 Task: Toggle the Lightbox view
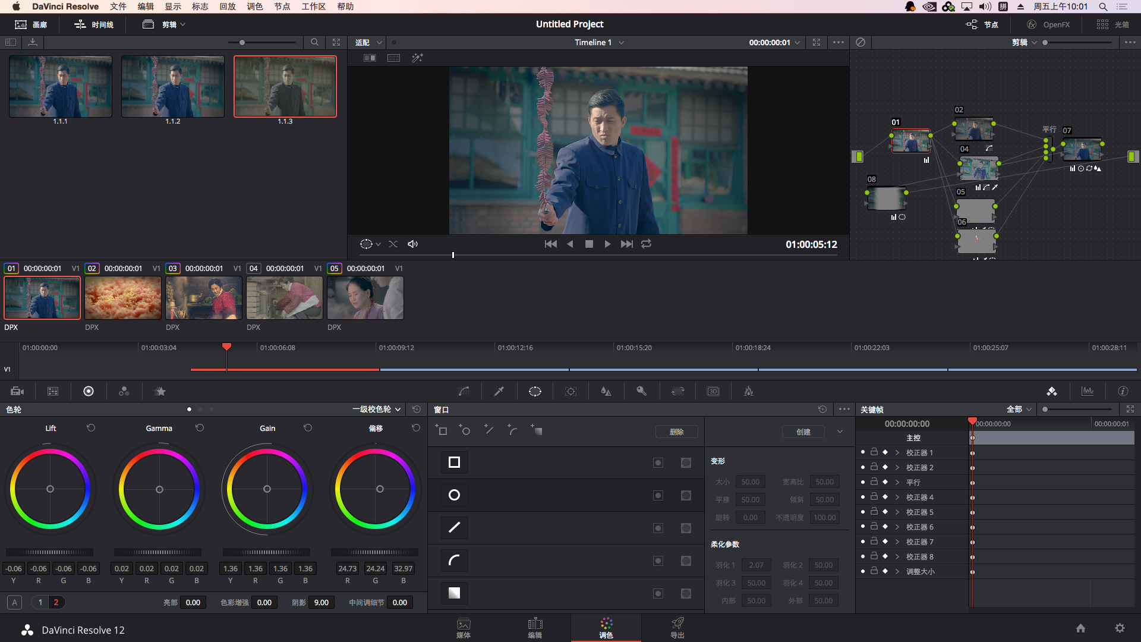tap(1112, 24)
